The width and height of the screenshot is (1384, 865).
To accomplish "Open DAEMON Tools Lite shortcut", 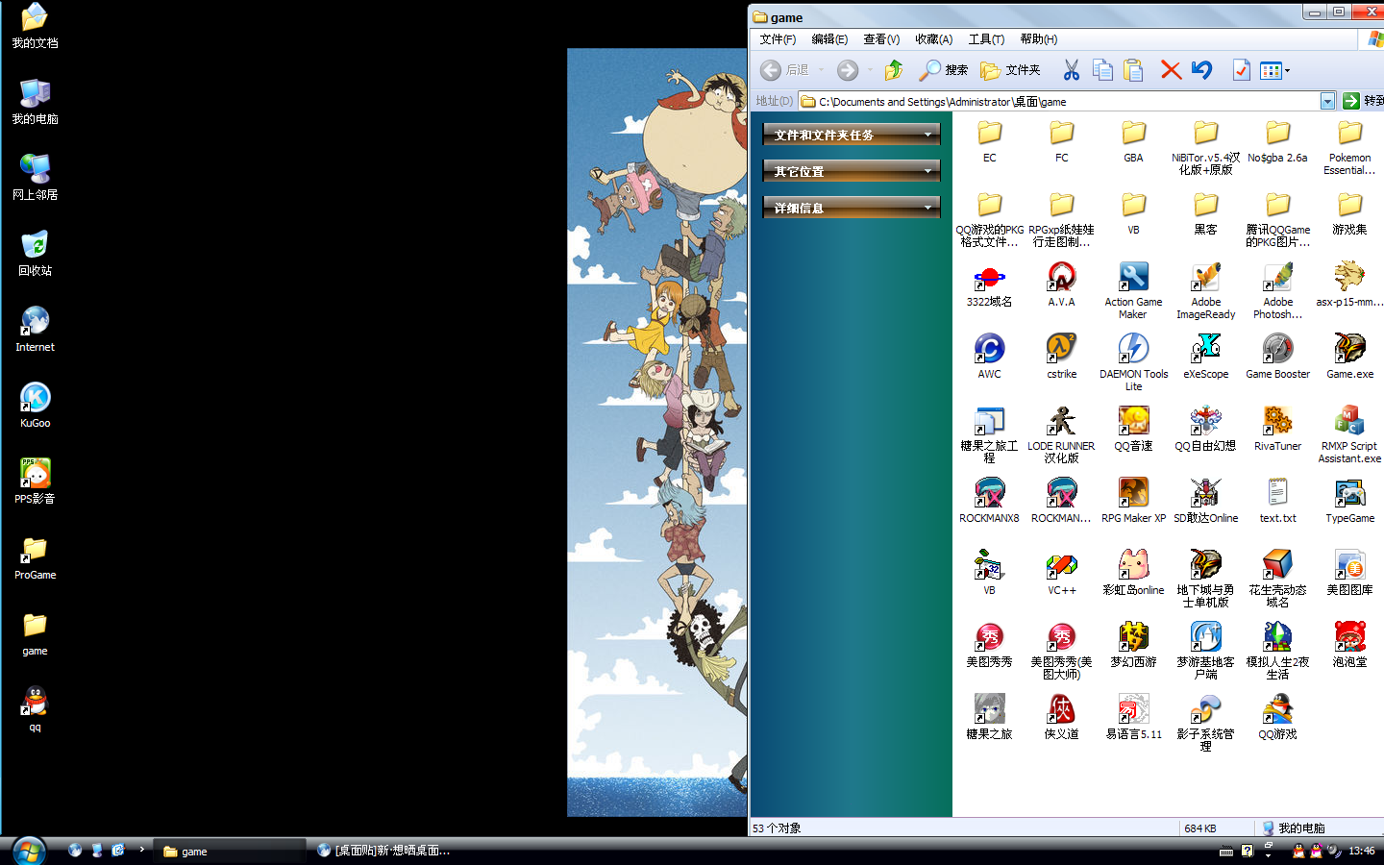I will pyautogui.click(x=1133, y=361).
